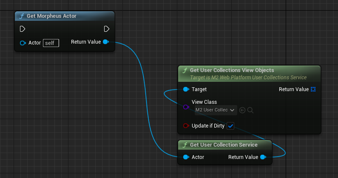
Task: Click the Actor input pin on Get User Collection Service
Action: (186, 157)
